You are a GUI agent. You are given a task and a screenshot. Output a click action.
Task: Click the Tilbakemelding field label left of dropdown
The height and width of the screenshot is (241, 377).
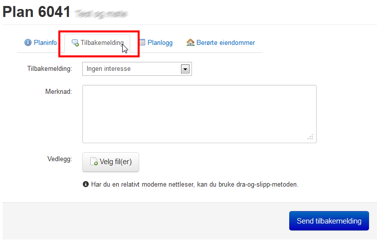49,69
